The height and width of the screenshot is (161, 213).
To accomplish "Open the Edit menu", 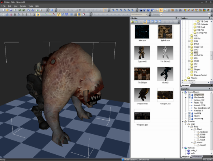I will point(9,6).
